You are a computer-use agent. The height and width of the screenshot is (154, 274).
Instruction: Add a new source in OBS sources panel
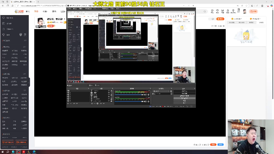[x=92, y=104]
